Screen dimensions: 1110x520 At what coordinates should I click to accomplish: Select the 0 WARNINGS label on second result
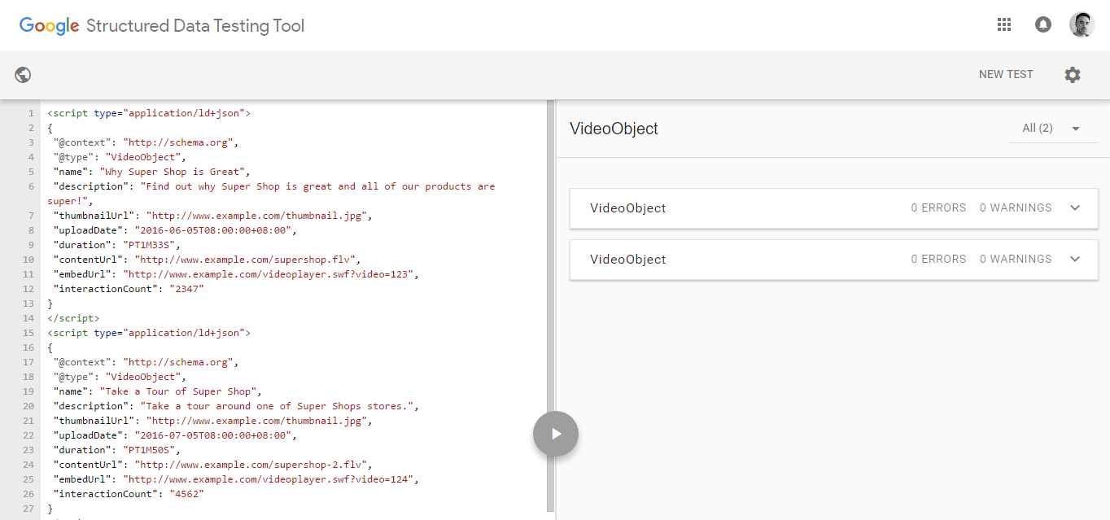click(x=1015, y=258)
